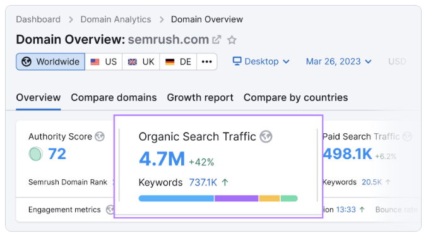This screenshot has width=428, height=238.
Task: Click globe icon beside Organic Search Traffic
Action: (266, 136)
